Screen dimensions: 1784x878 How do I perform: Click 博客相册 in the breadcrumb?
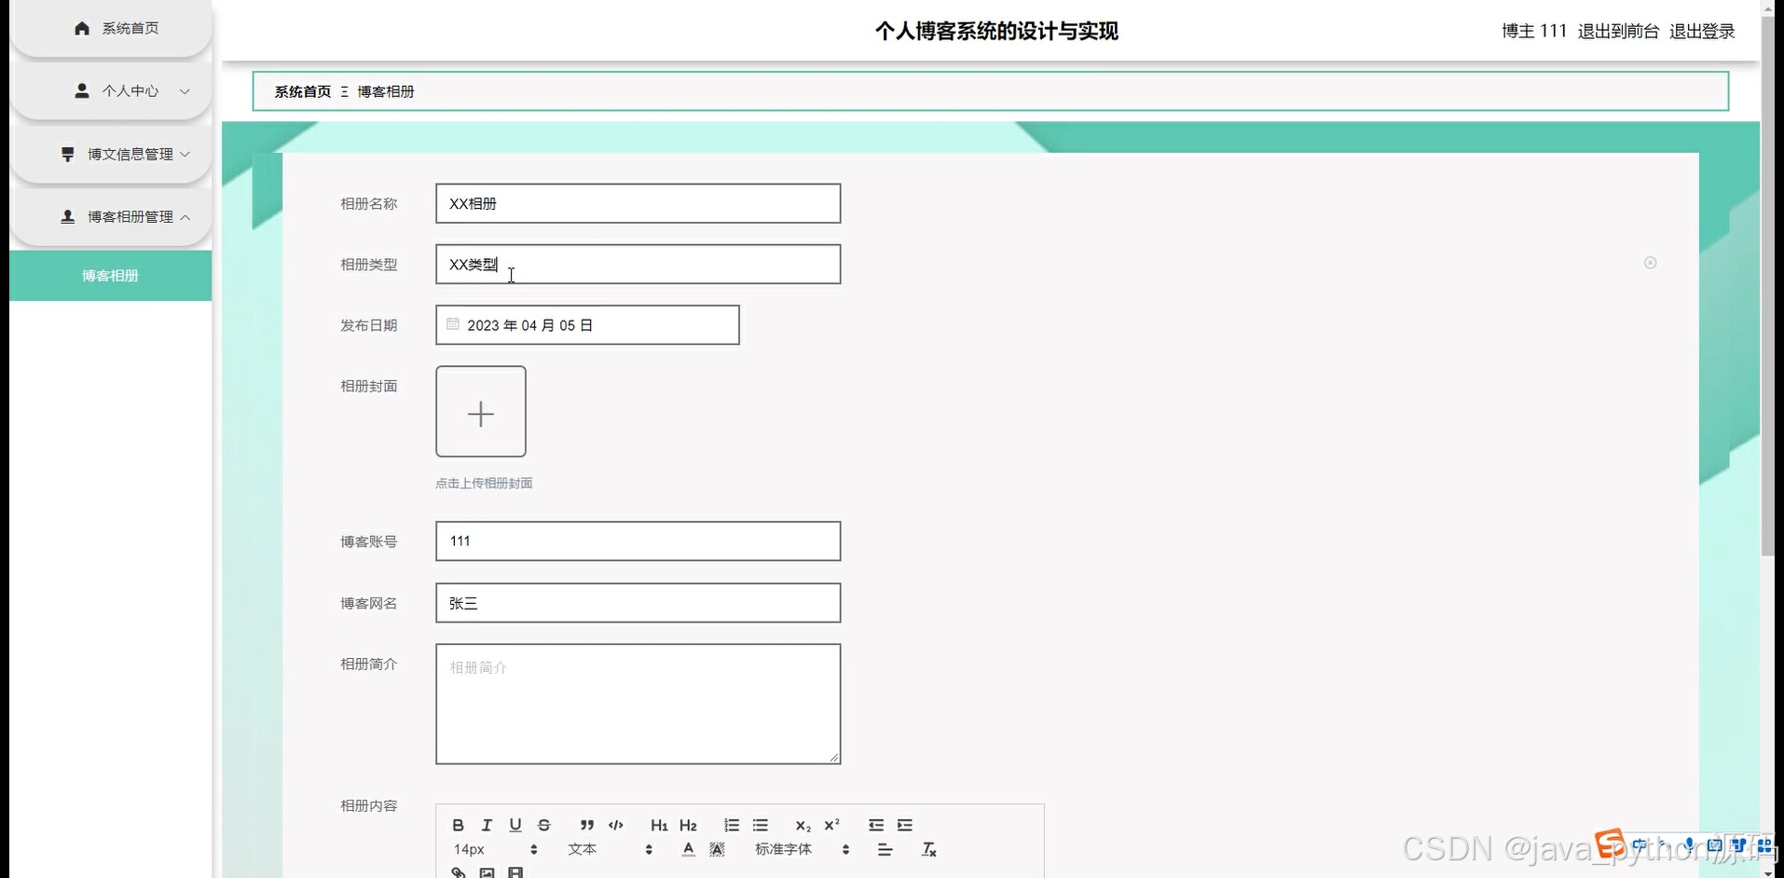[x=386, y=91]
